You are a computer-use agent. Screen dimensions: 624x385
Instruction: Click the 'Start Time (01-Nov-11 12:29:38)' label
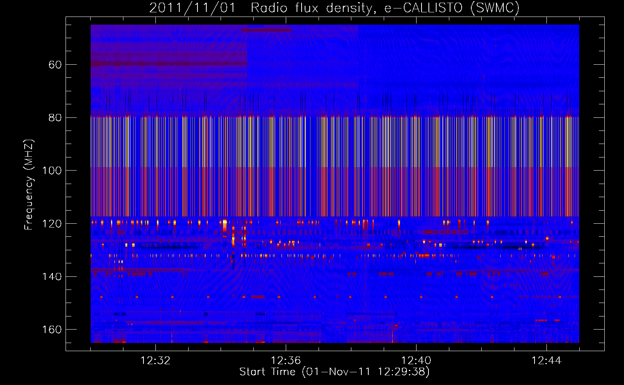tap(334, 372)
